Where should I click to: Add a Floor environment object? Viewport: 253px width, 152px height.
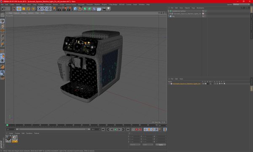pos(99,9)
